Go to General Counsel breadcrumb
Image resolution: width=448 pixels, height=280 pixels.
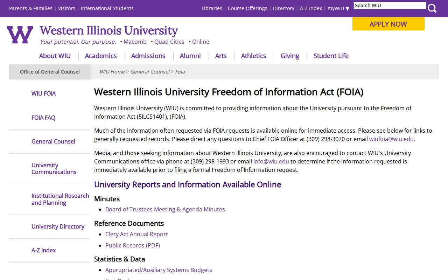pyautogui.click(x=150, y=72)
